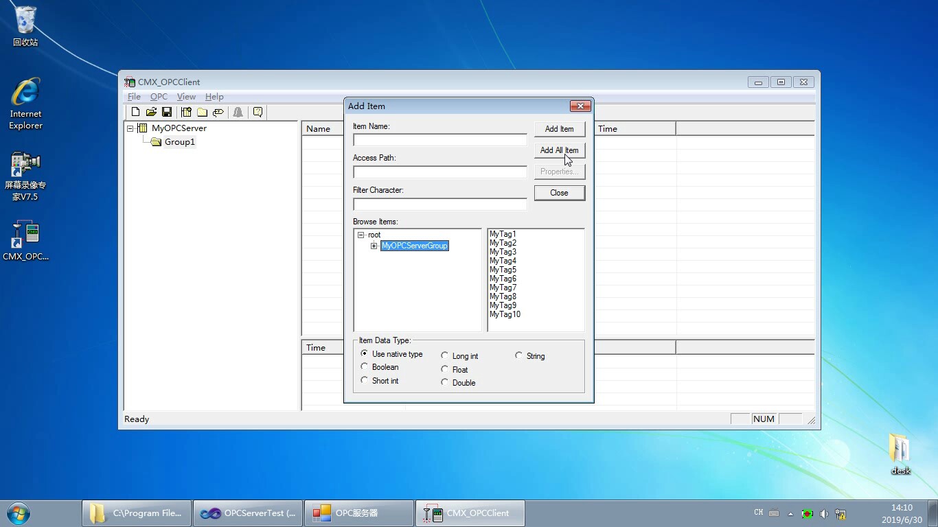Collapse the root node in Browse Items
Image resolution: width=938 pixels, height=527 pixels.
(x=361, y=235)
